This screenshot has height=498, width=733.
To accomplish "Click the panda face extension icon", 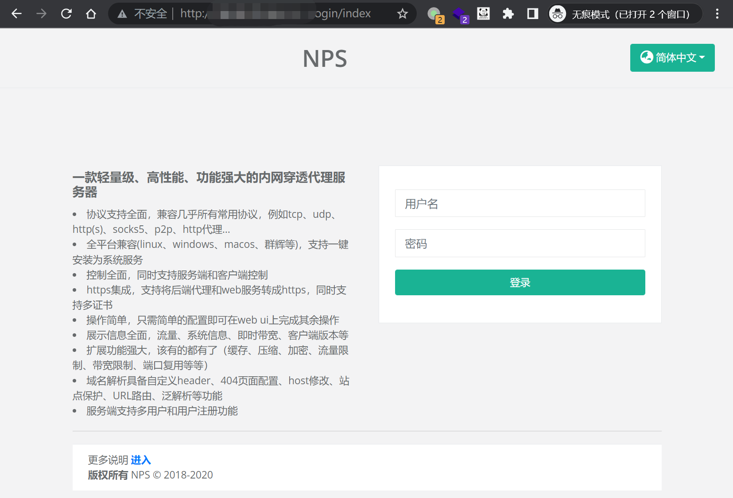I will click(483, 14).
